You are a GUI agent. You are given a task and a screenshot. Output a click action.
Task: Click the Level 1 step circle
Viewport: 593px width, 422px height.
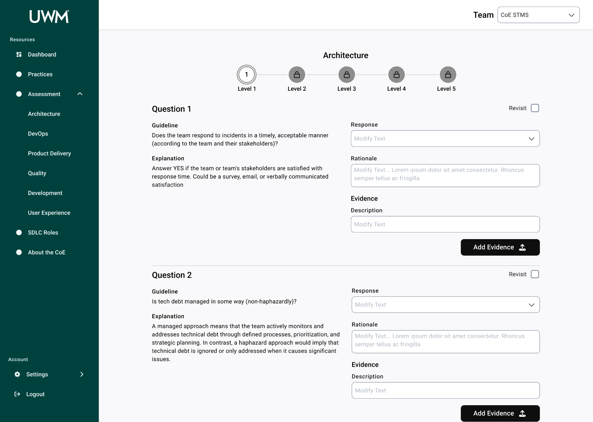tap(246, 75)
